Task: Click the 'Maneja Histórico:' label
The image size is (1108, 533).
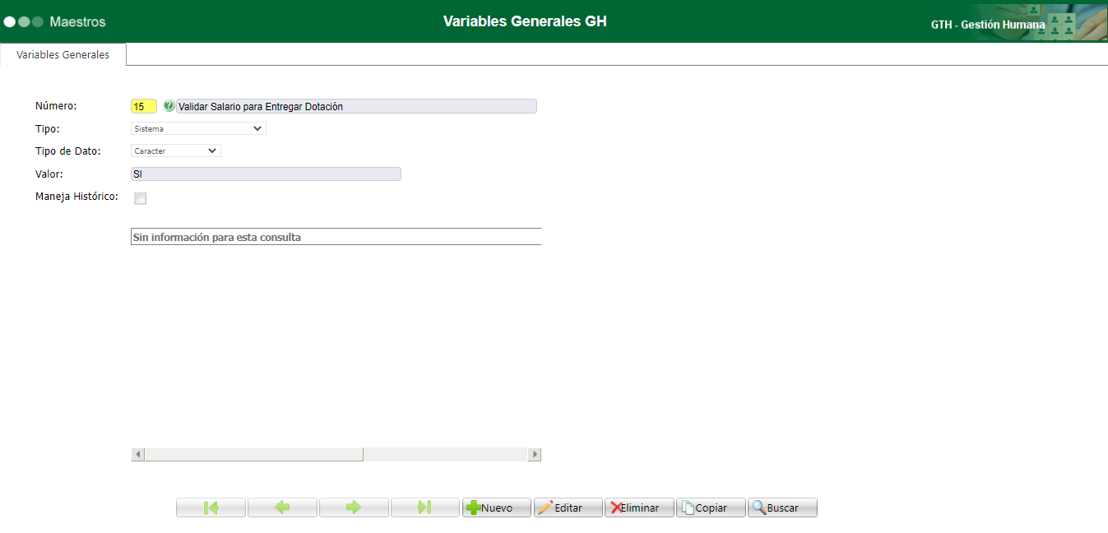Action: (77, 197)
